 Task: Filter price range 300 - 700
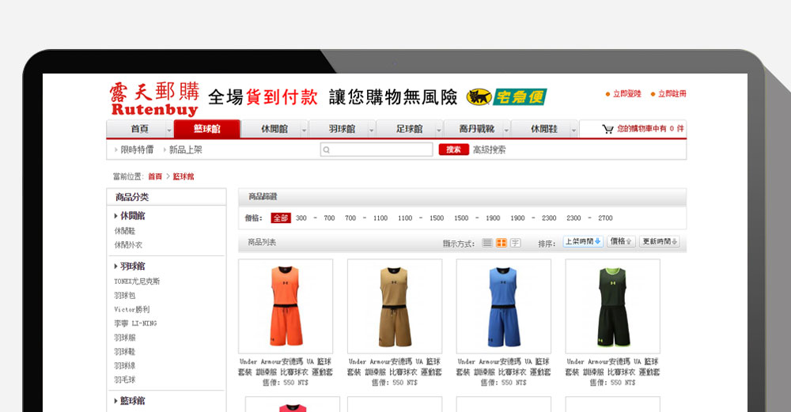(x=316, y=218)
